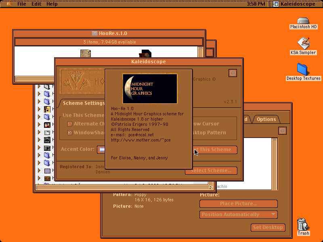Click the http://www.mother.com/~pce address text

point(141,140)
